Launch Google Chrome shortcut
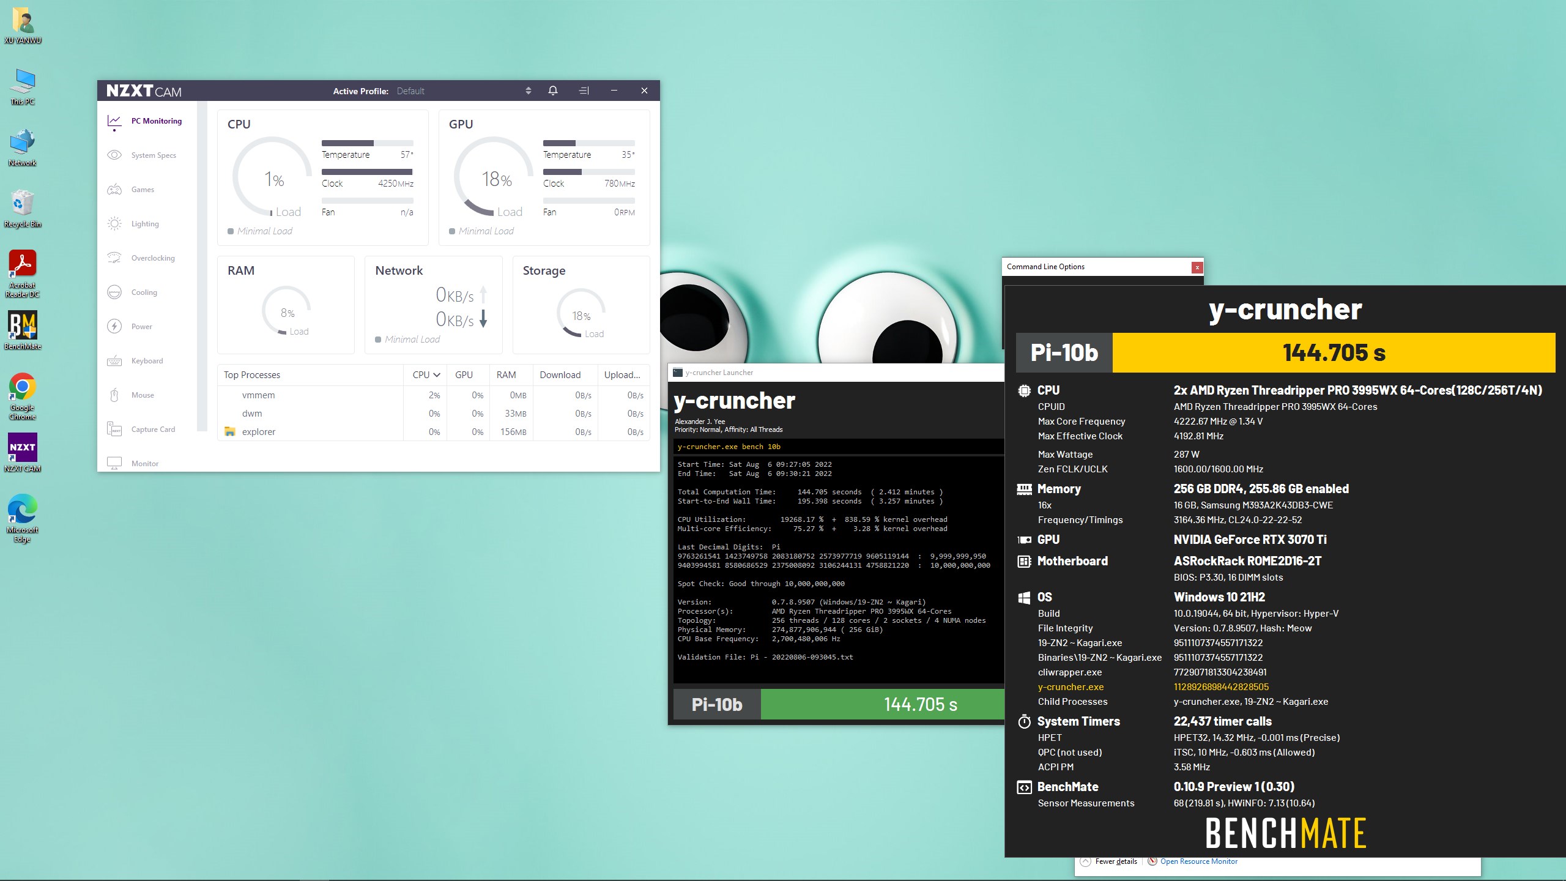This screenshot has width=1566, height=881. (23, 396)
